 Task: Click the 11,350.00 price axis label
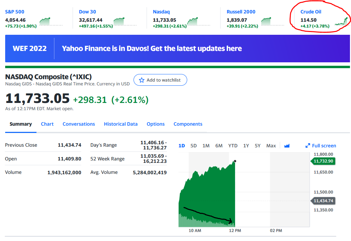(323, 210)
